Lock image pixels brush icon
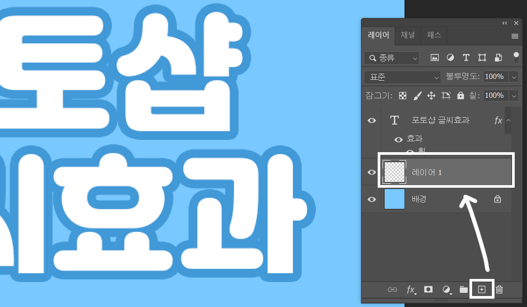The height and width of the screenshot is (307, 527). [417, 95]
